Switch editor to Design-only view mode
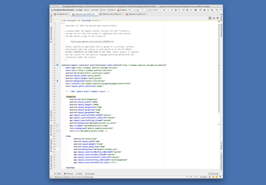This screenshot has width=266, height=185. pyautogui.click(x=217, y=18)
